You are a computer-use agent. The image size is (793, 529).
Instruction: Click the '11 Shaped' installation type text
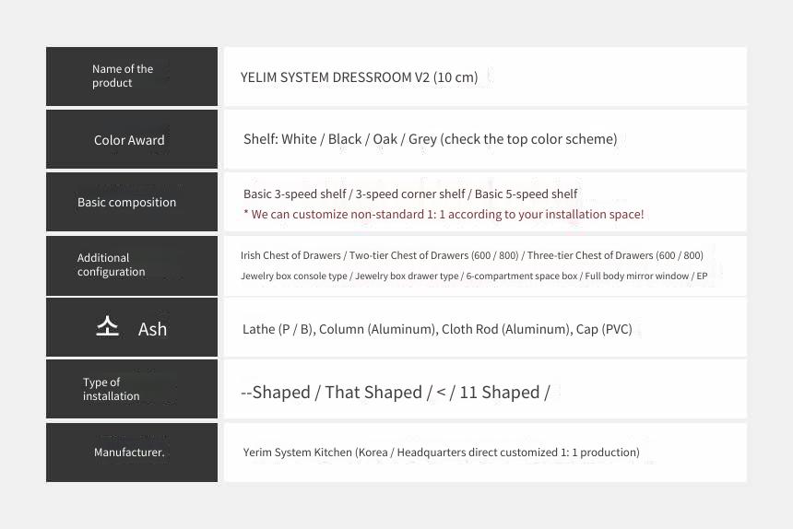[x=500, y=393]
